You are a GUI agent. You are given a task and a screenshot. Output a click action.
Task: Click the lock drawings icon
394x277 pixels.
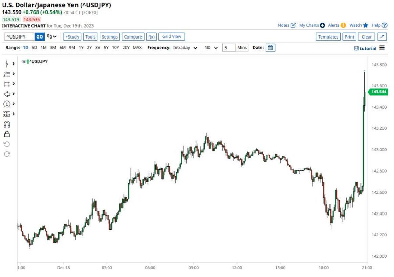coord(7,134)
